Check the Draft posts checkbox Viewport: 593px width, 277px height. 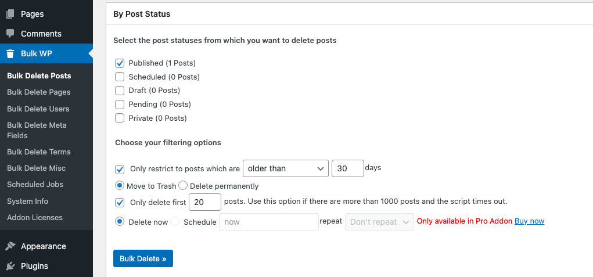[x=120, y=91]
